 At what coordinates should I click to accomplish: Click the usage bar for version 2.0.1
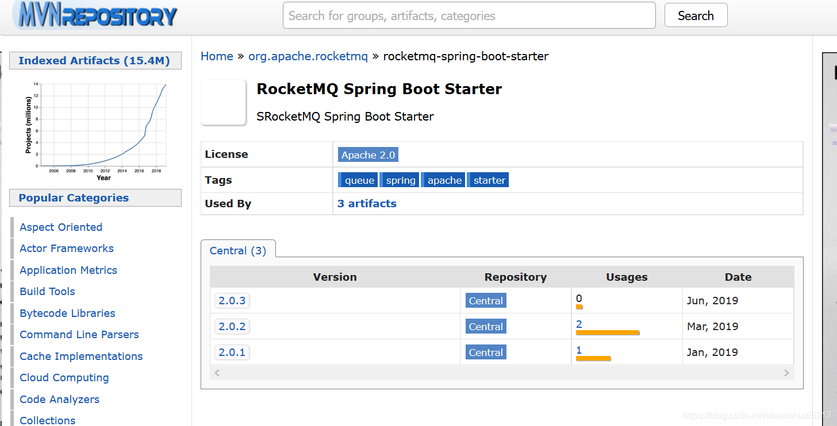tap(593, 358)
